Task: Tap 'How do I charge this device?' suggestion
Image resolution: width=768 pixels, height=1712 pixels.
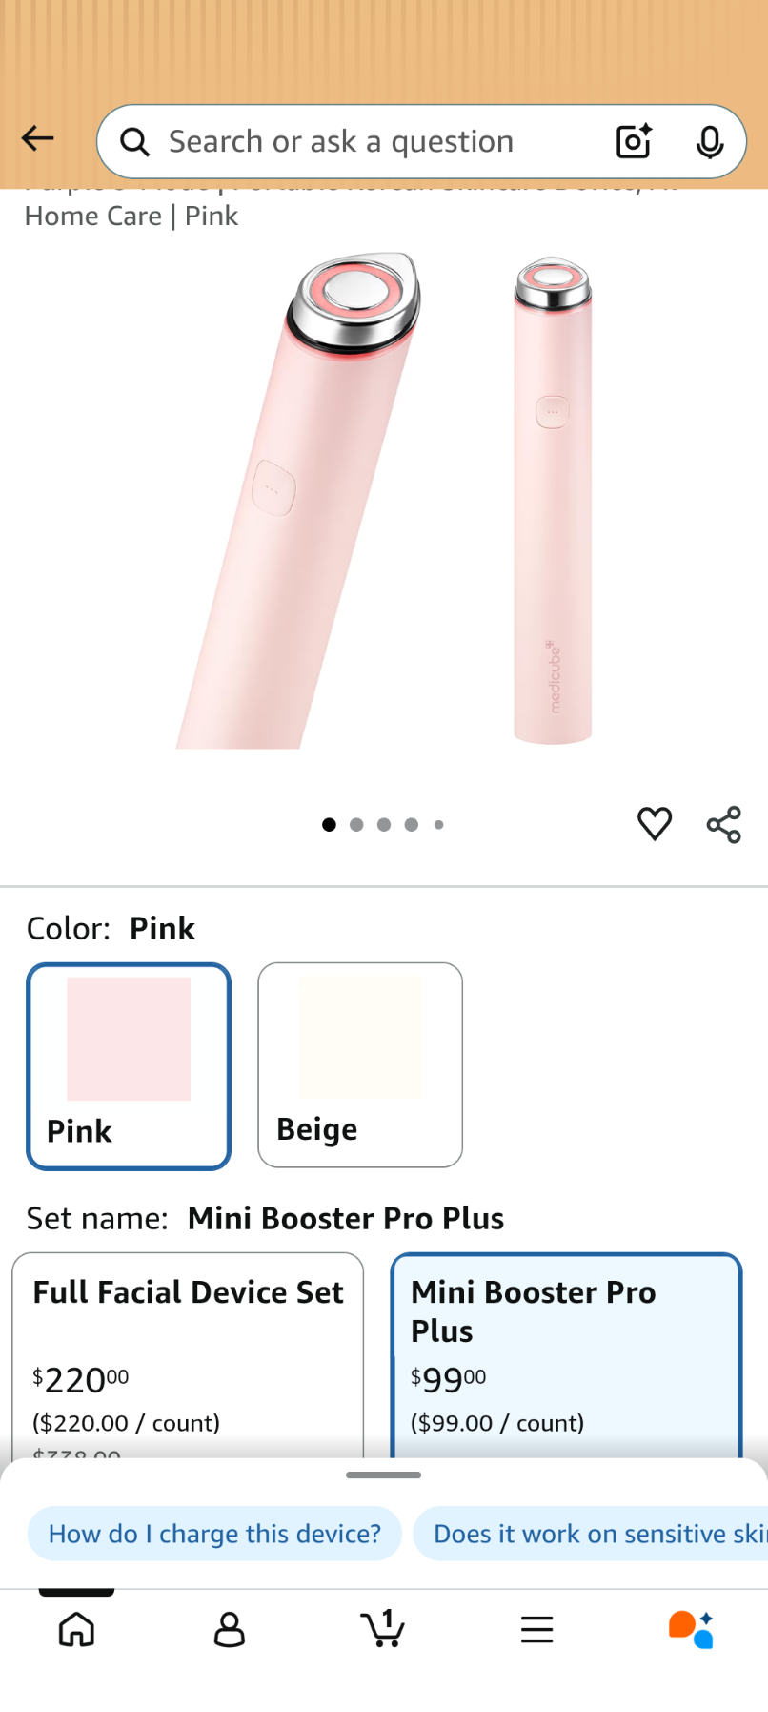Action: [214, 1534]
